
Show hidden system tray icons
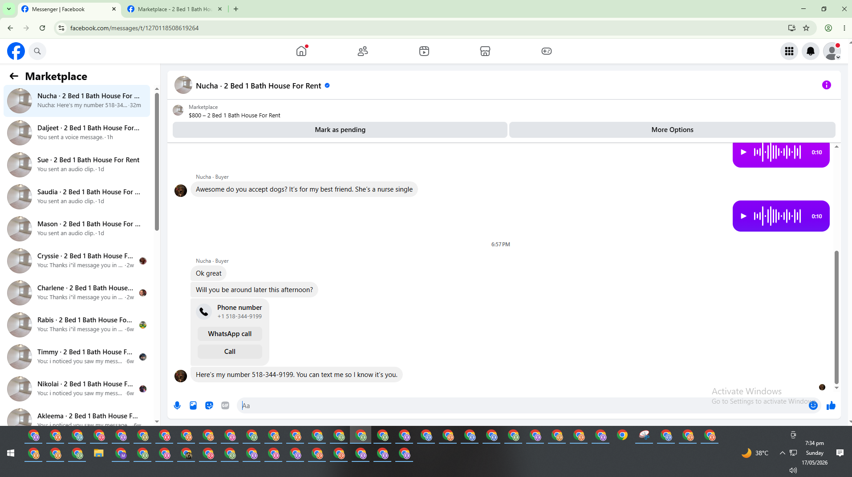click(x=782, y=453)
